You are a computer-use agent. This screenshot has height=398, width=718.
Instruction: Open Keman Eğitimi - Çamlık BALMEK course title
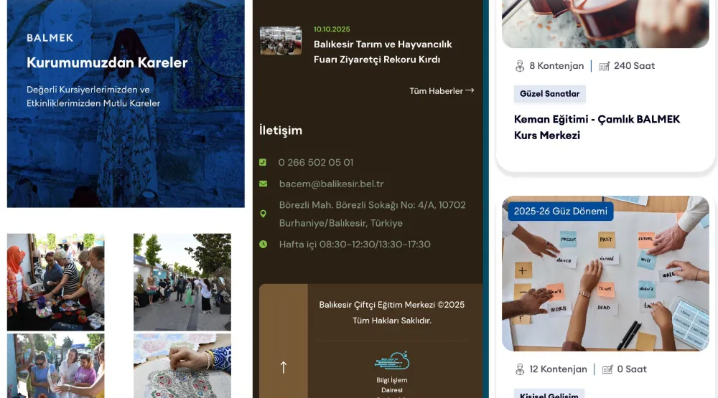pos(597,127)
